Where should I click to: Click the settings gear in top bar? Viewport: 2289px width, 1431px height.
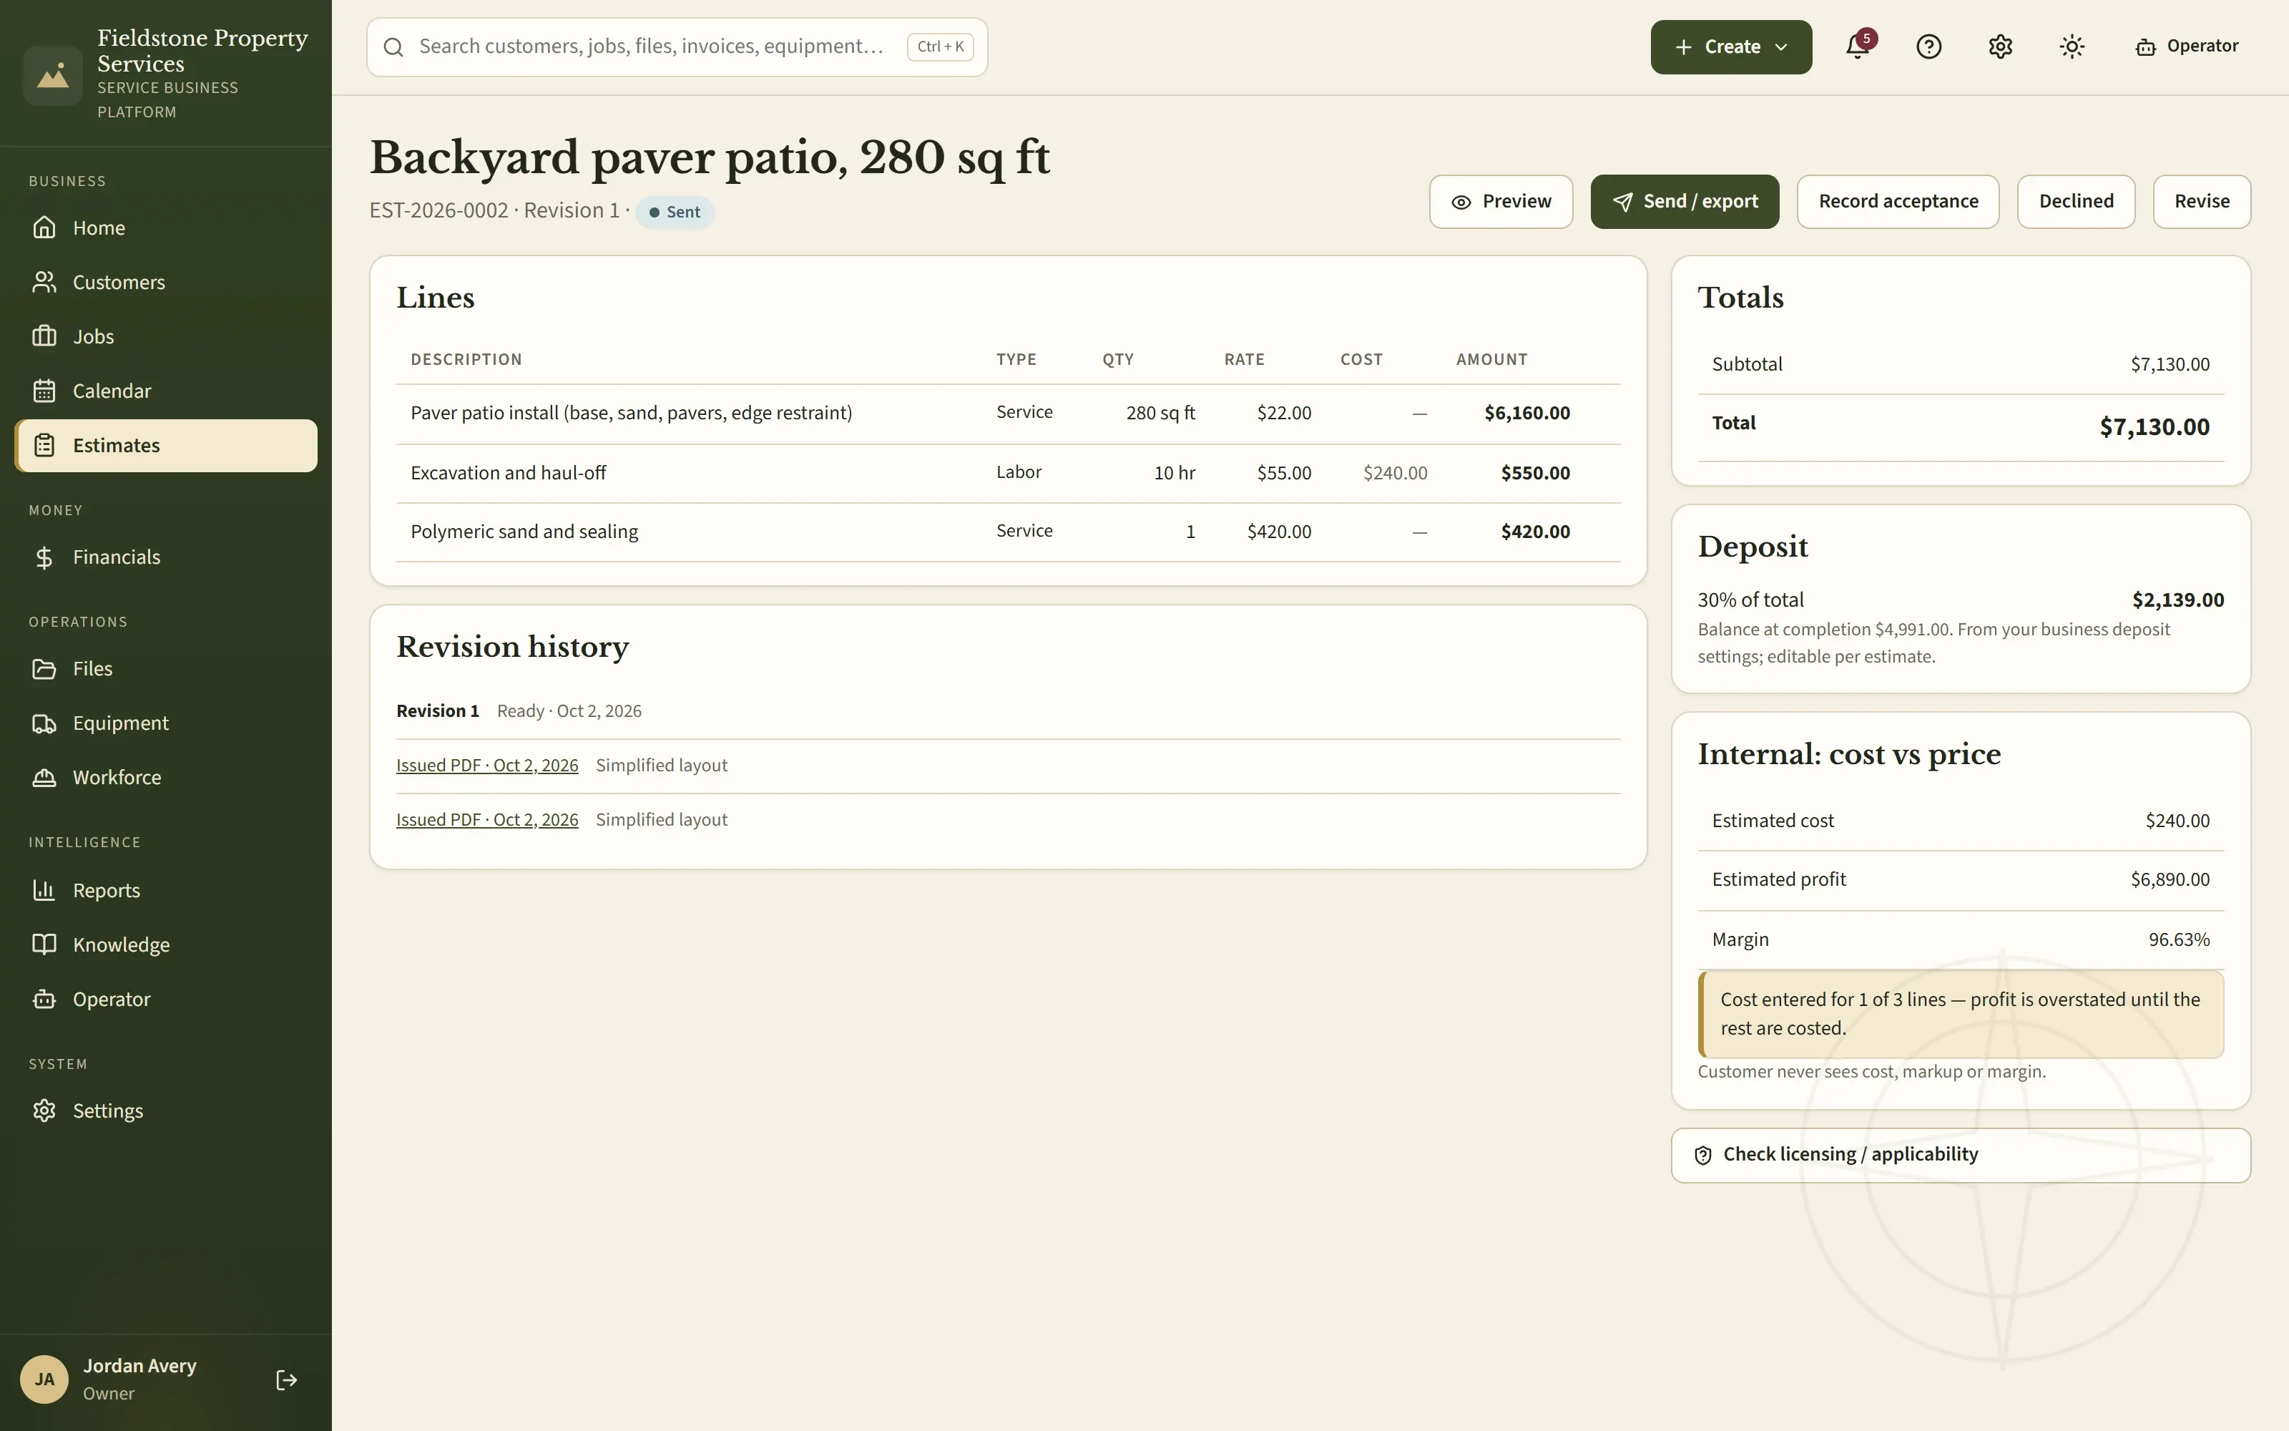tap(2001, 47)
